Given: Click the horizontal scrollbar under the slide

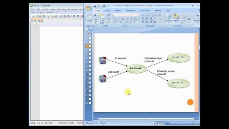Looking at the screenshot, I should [x=146, y=119].
